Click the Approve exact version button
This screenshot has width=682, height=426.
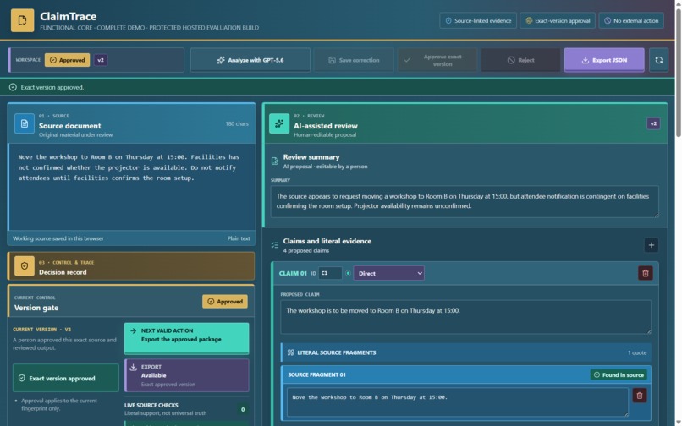(x=437, y=60)
